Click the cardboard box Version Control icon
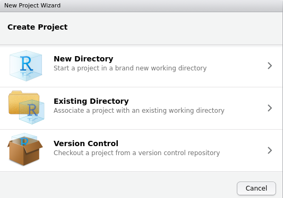The width and height of the screenshot is (283, 198). click(x=25, y=149)
